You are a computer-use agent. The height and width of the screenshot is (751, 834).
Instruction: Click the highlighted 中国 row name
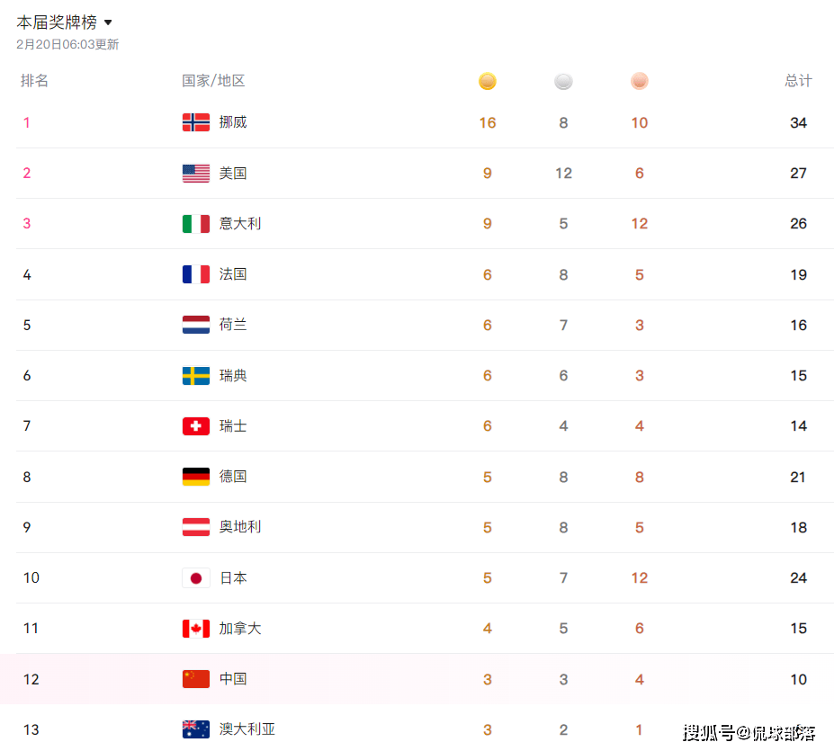pos(233,679)
